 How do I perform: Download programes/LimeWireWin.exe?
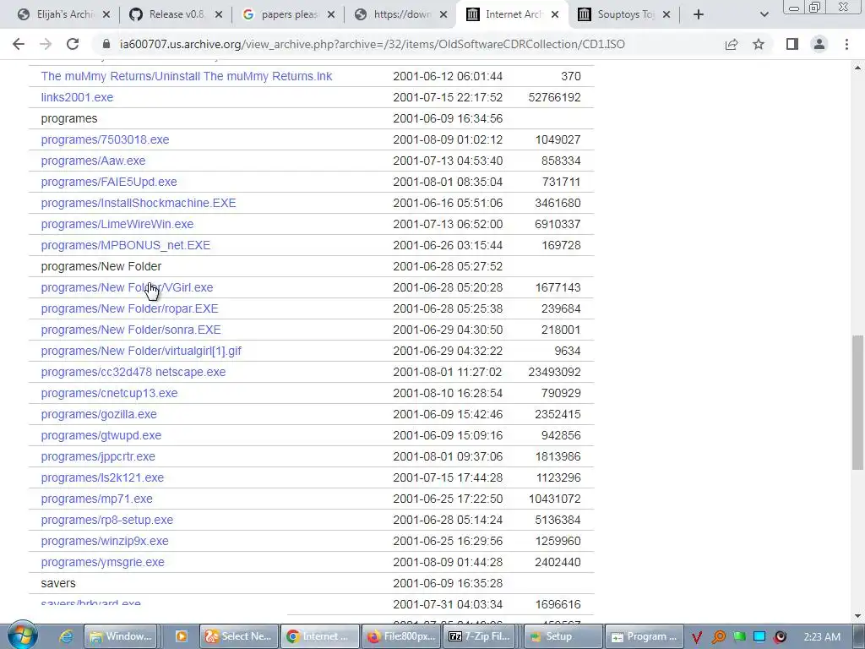(117, 224)
